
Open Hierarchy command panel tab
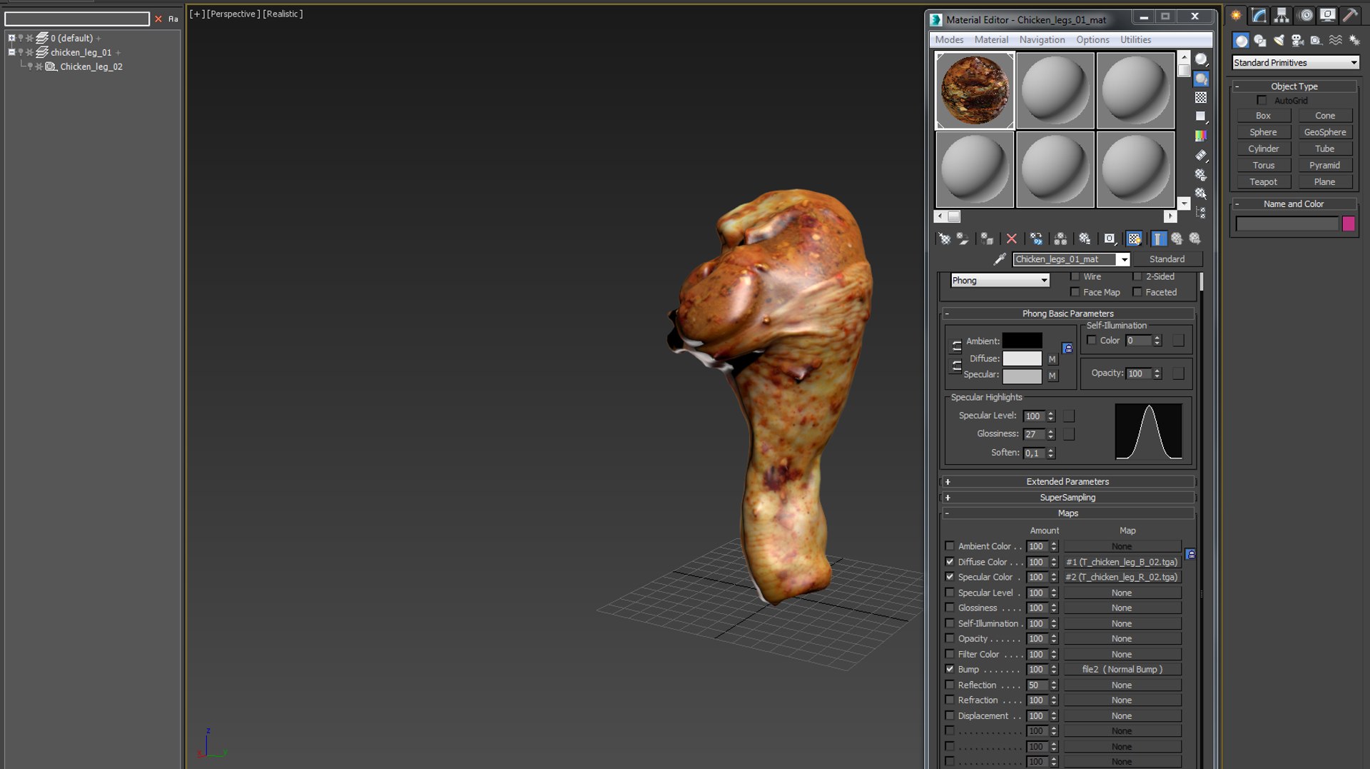point(1282,15)
